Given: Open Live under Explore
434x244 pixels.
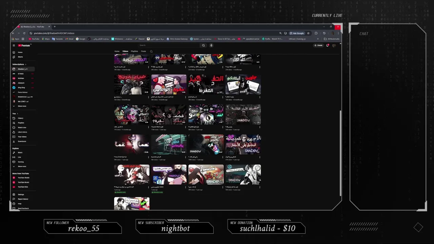Looking at the screenshot, I should pos(23,157).
